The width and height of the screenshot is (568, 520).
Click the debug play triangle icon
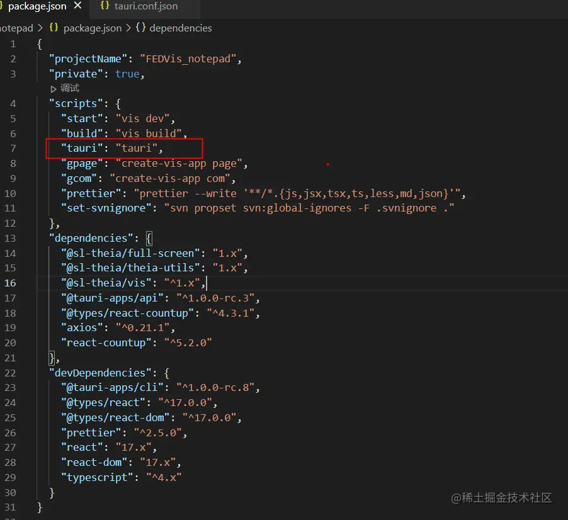(54, 89)
